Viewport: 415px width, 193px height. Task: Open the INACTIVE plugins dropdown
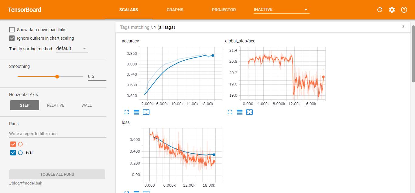281,10
